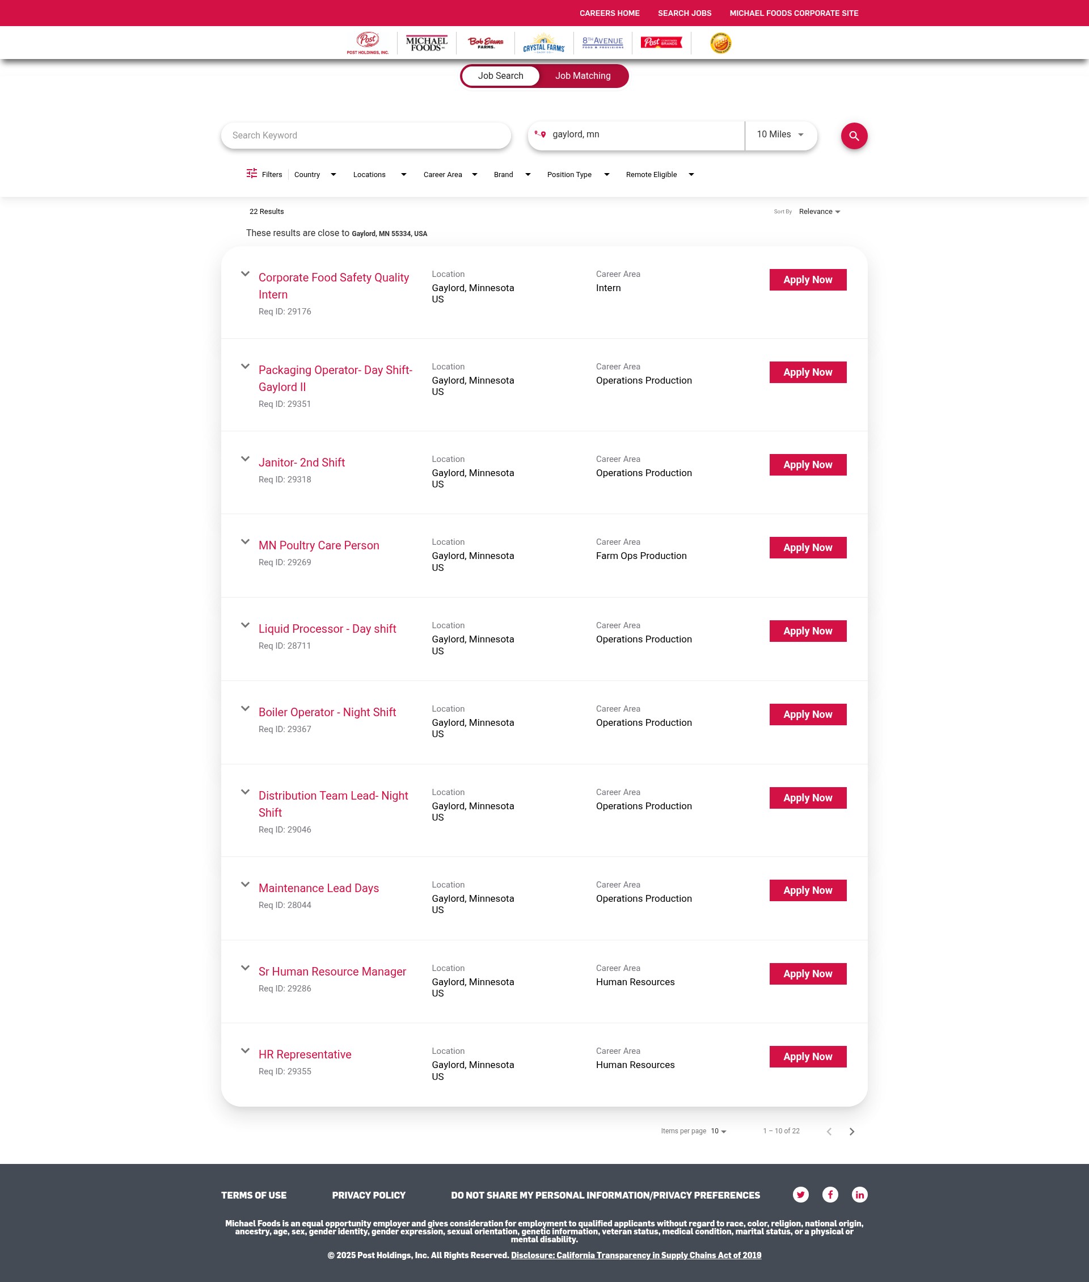Visit the Twitter social page
This screenshot has height=1282, width=1089.
[x=801, y=1194]
